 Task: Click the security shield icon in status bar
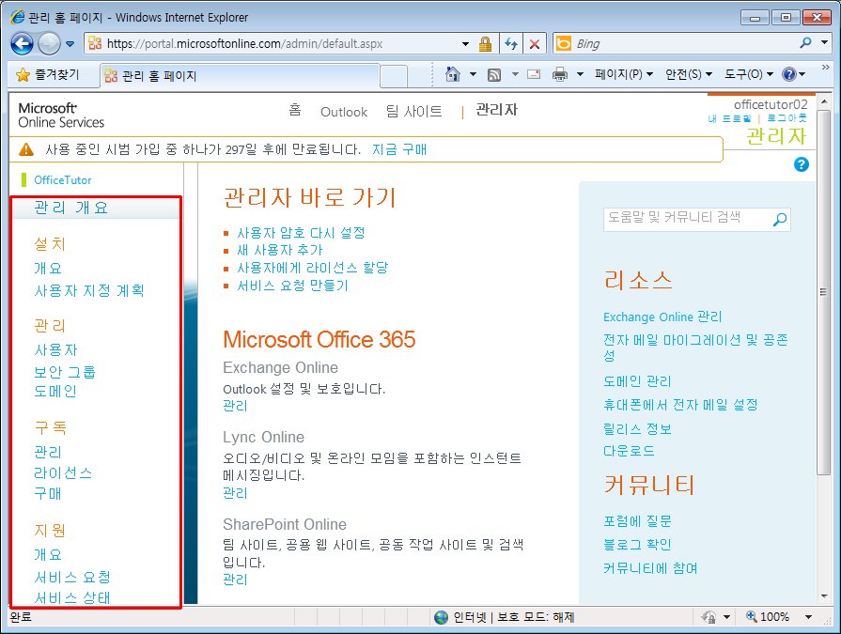pyautogui.click(x=709, y=617)
